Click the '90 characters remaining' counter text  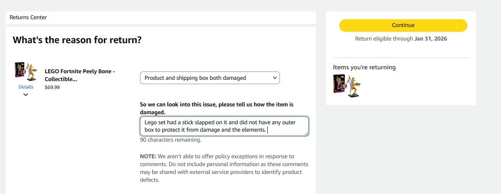(170, 140)
